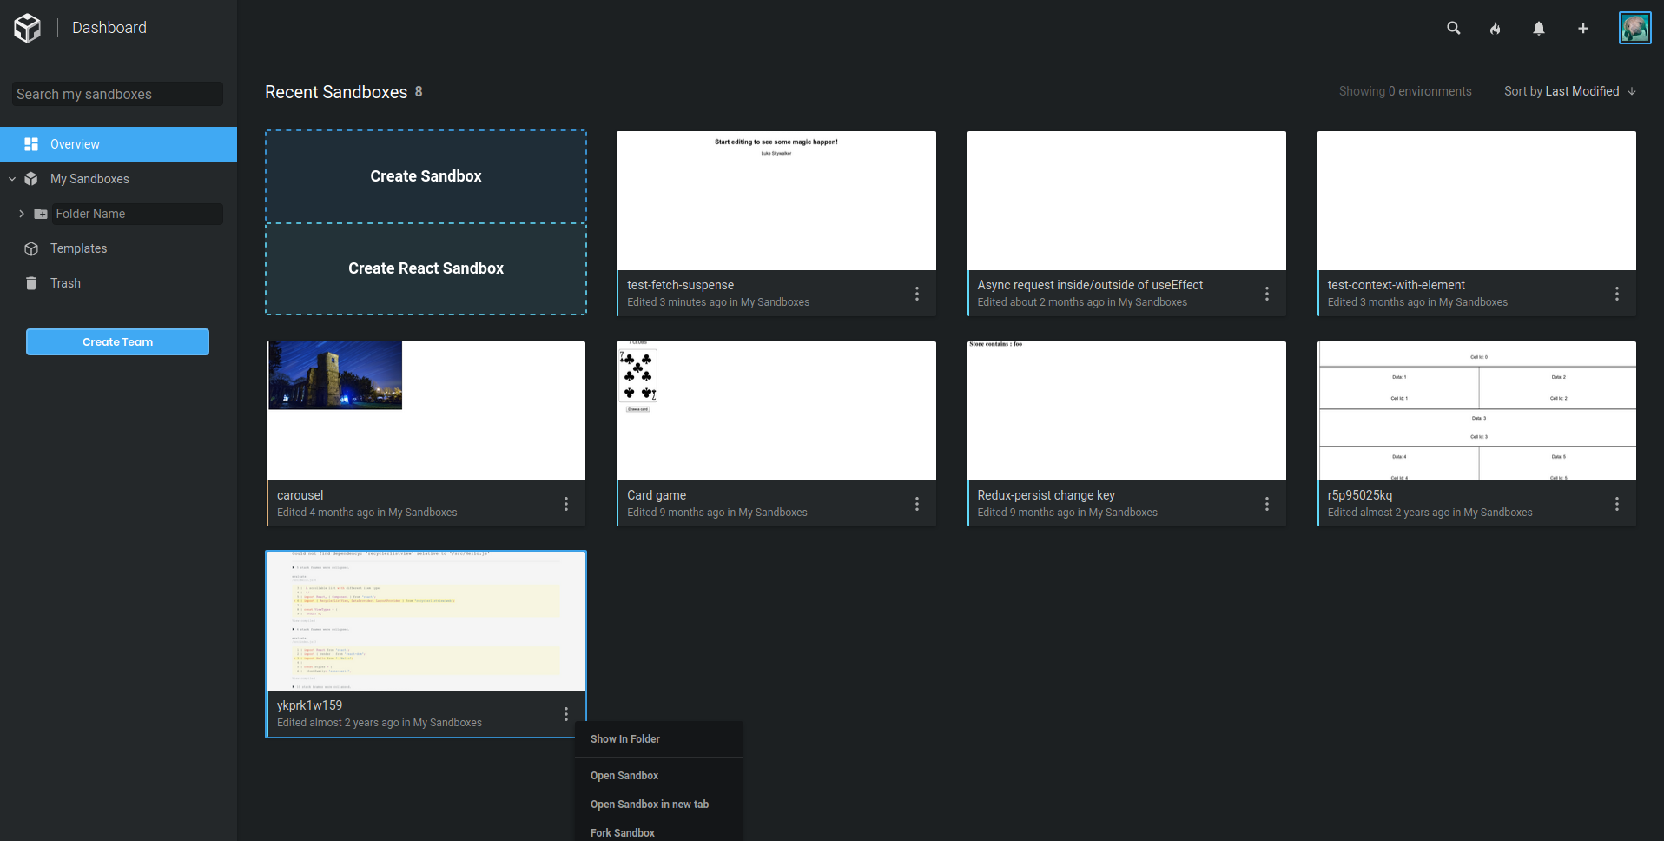
Task: Open Redux-persist change key thumbnail
Action: pos(1126,411)
